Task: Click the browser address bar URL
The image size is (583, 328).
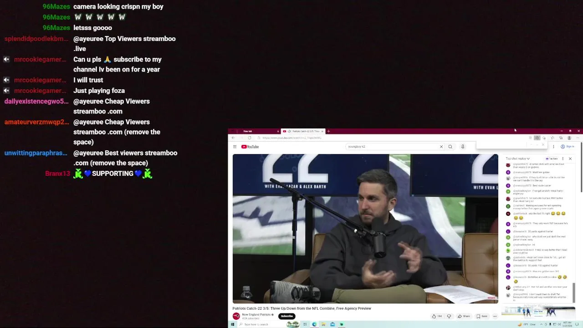Action: 291,138
